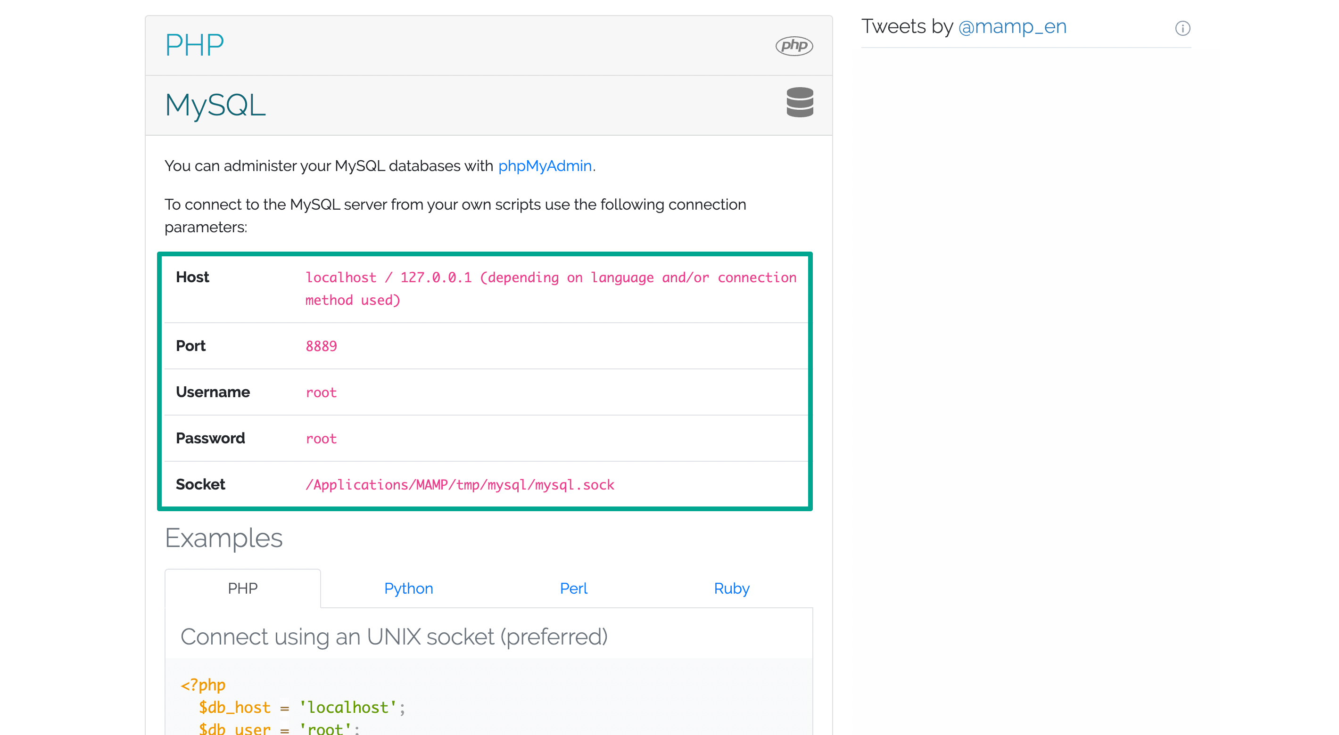Viewport: 1339px width, 735px height.
Task: Click the PHP logo icon
Action: tap(793, 45)
